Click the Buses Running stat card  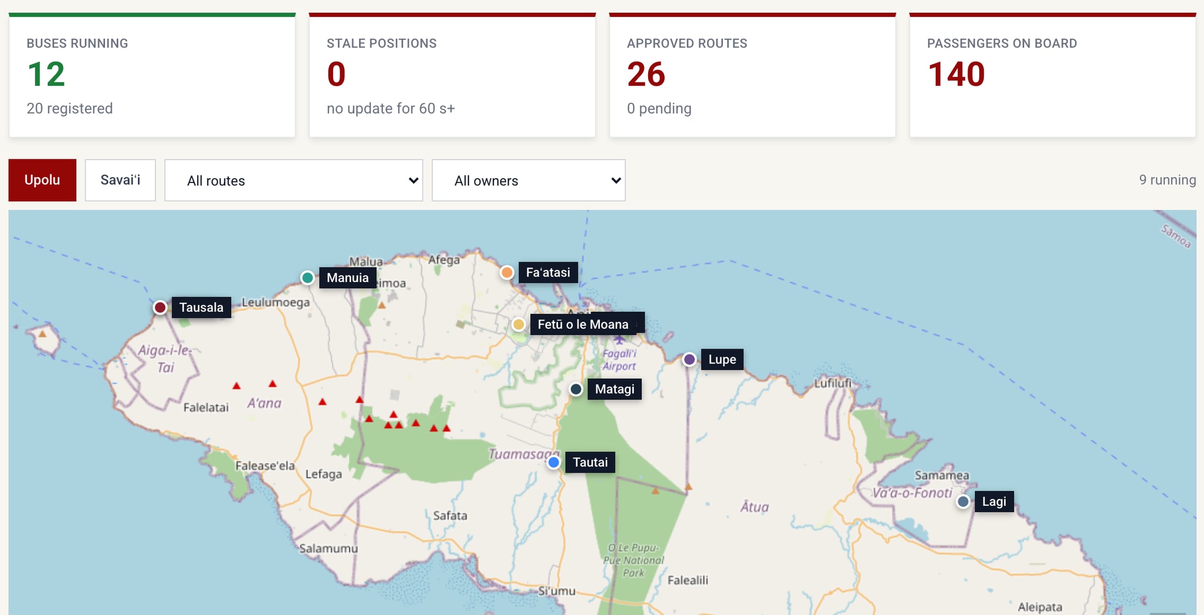click(152, 75)
